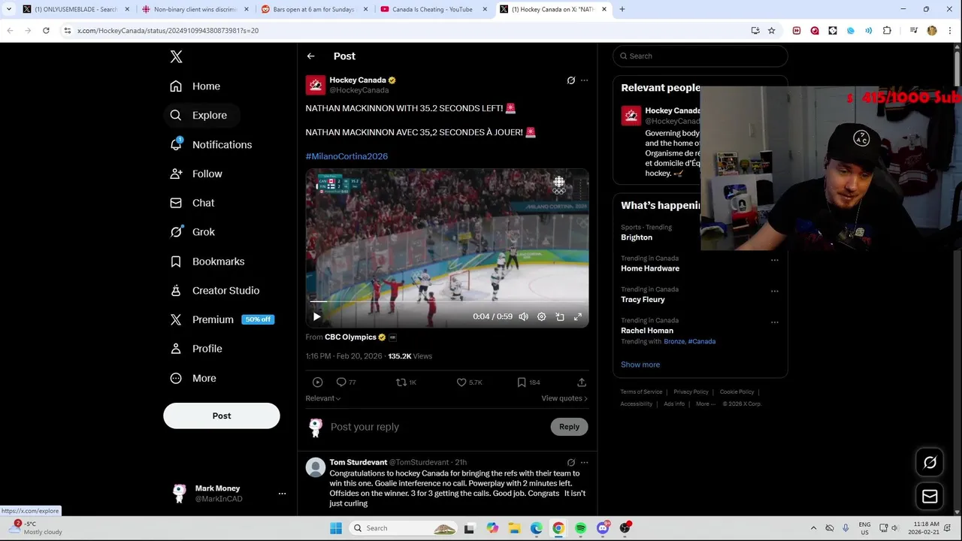This screenshot has width=962, height=541.
Task: Open the #MilanoCortina2026 hashtag
Action: tap(346, 156)
